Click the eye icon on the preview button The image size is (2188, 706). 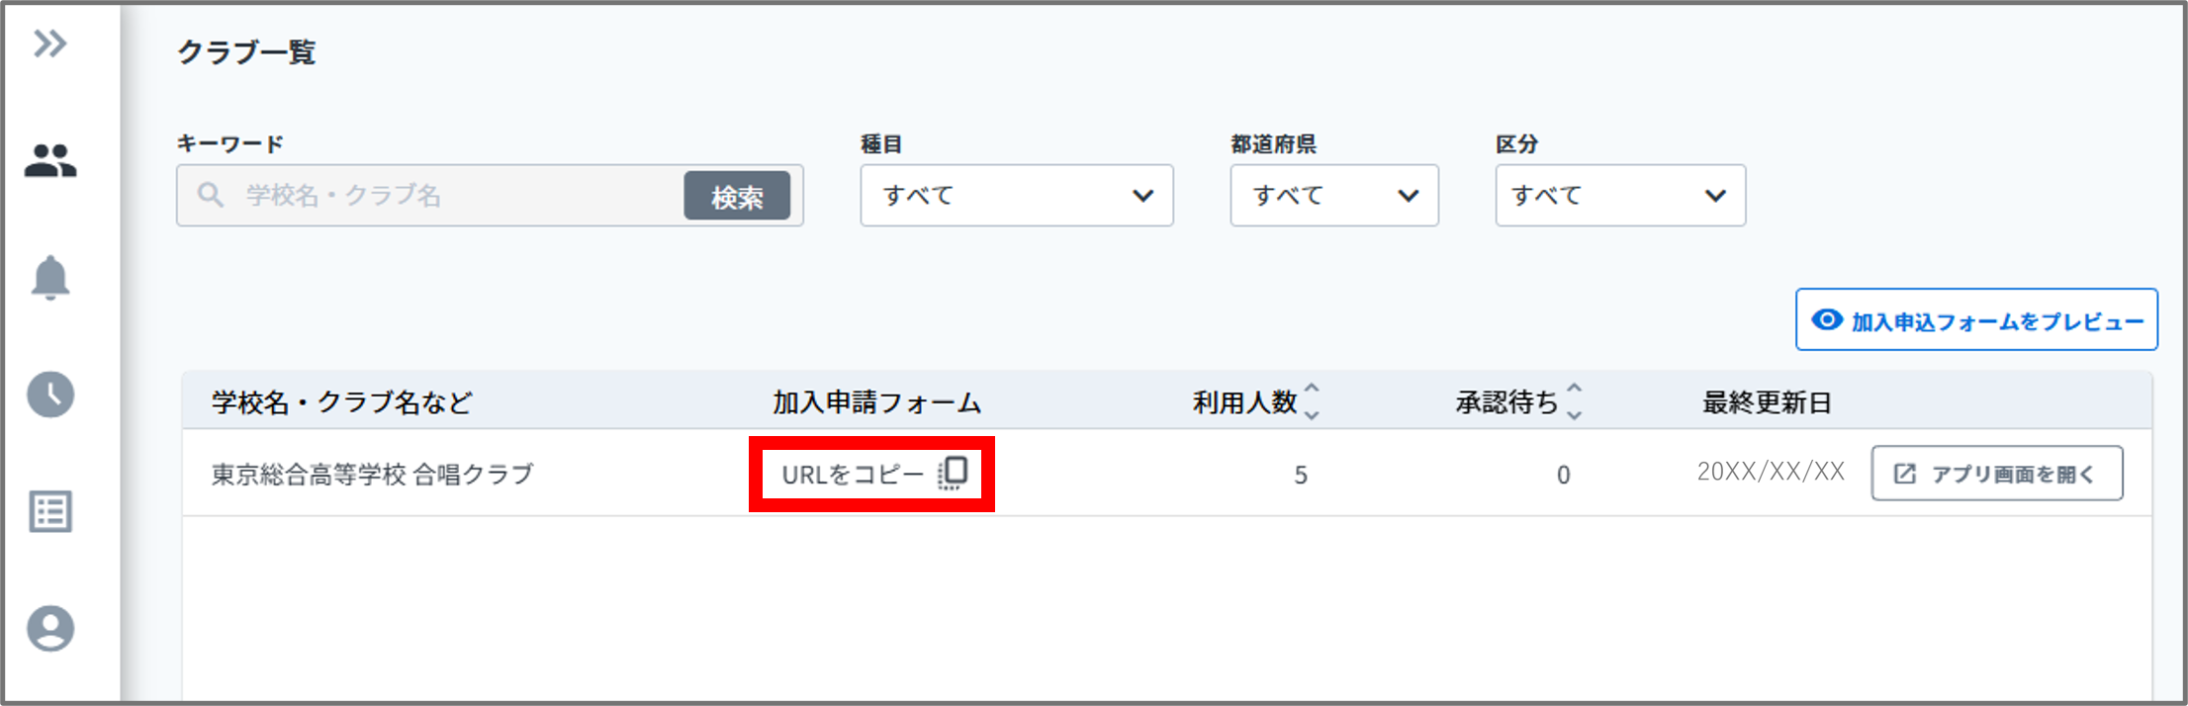[x=1826, y=320]
